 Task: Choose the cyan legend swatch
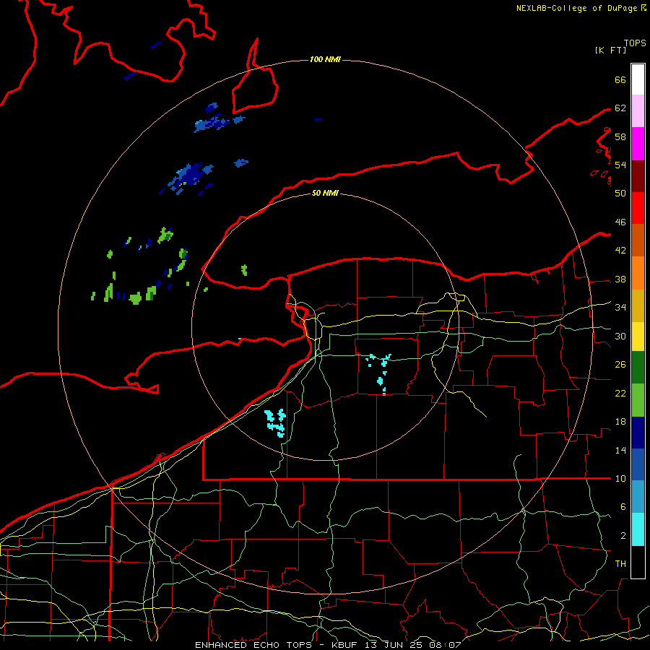coord(638,529)
